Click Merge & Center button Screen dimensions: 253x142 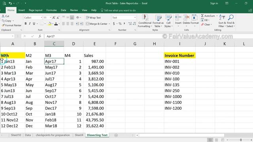click(96, 24)
